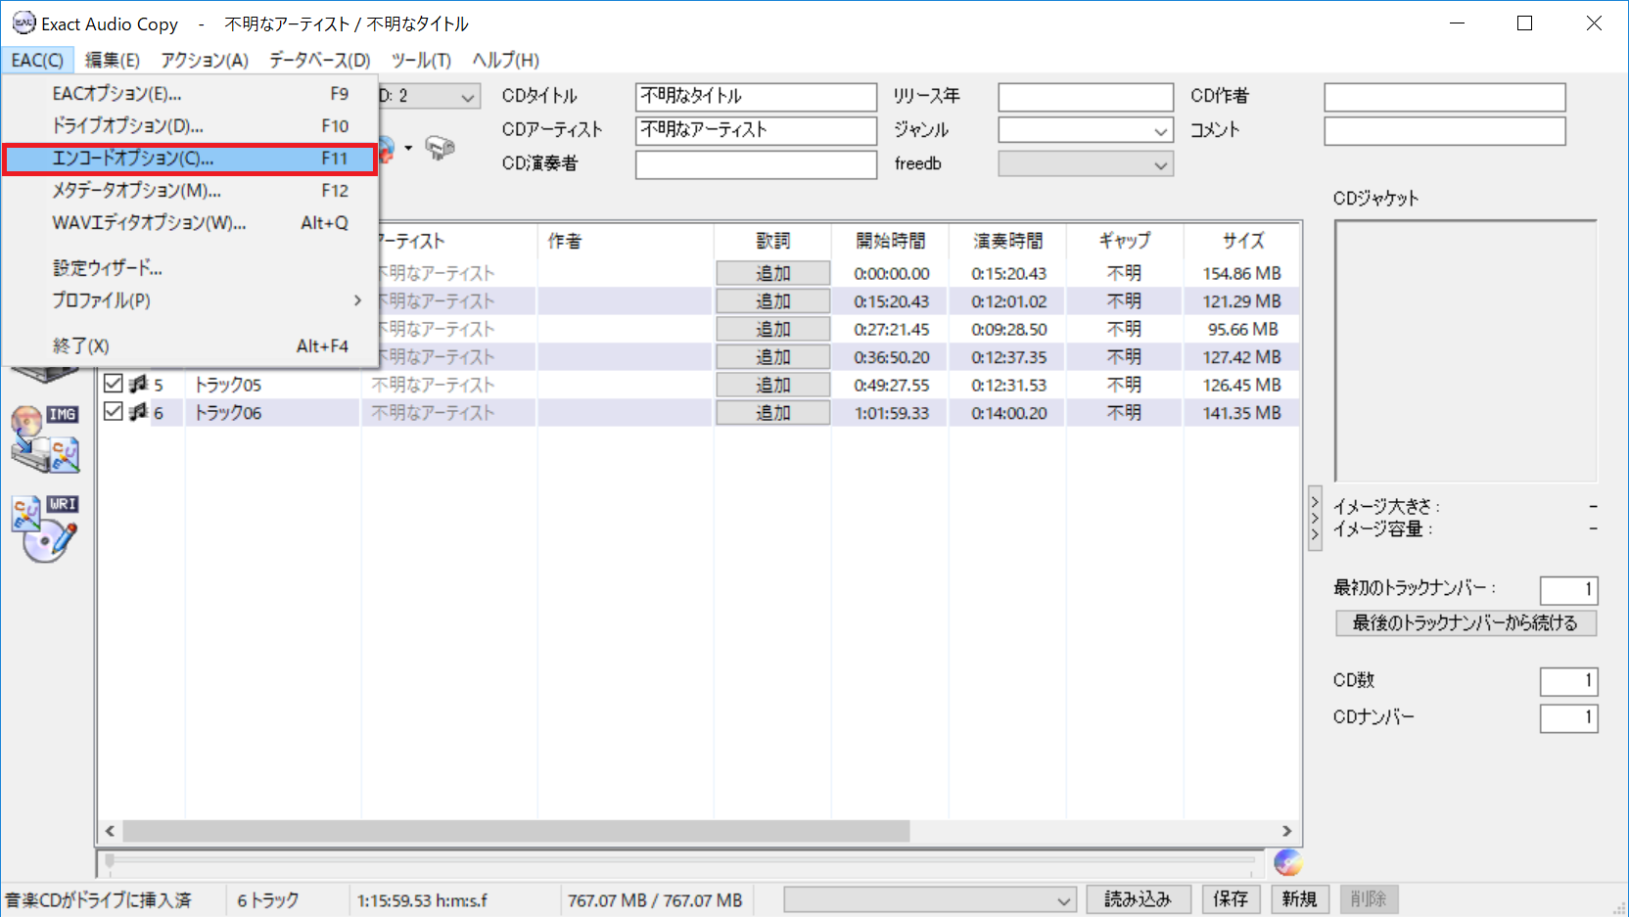Click 追加 lyrics button for 121.29 MB track
The width and height of the screenshot is (1629, 917).
click(772, 301)
